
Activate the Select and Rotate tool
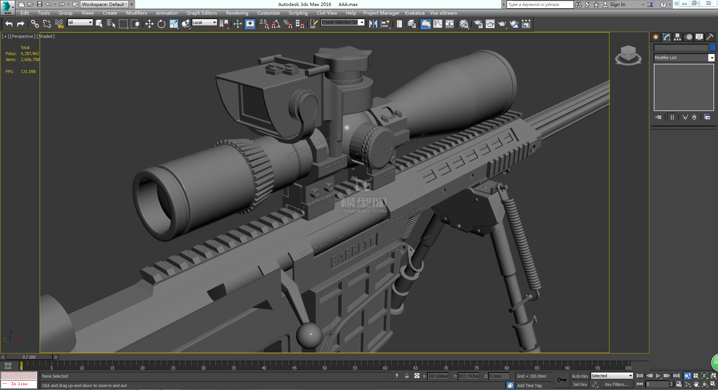[x=161, y=24]
